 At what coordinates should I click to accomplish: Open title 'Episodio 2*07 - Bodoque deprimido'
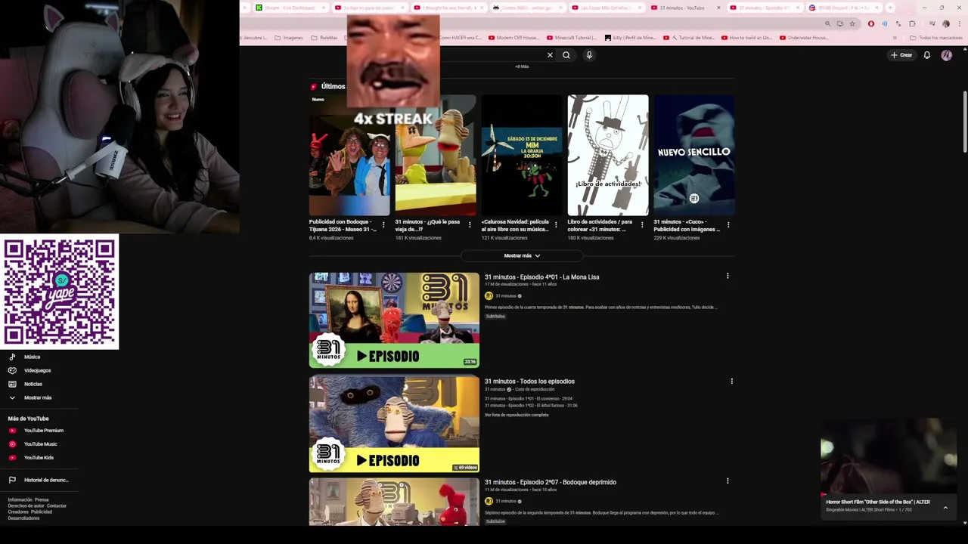point(551,482)
